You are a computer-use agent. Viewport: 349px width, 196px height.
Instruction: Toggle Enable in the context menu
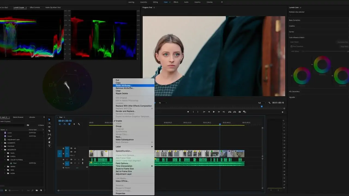click(119, 121)
